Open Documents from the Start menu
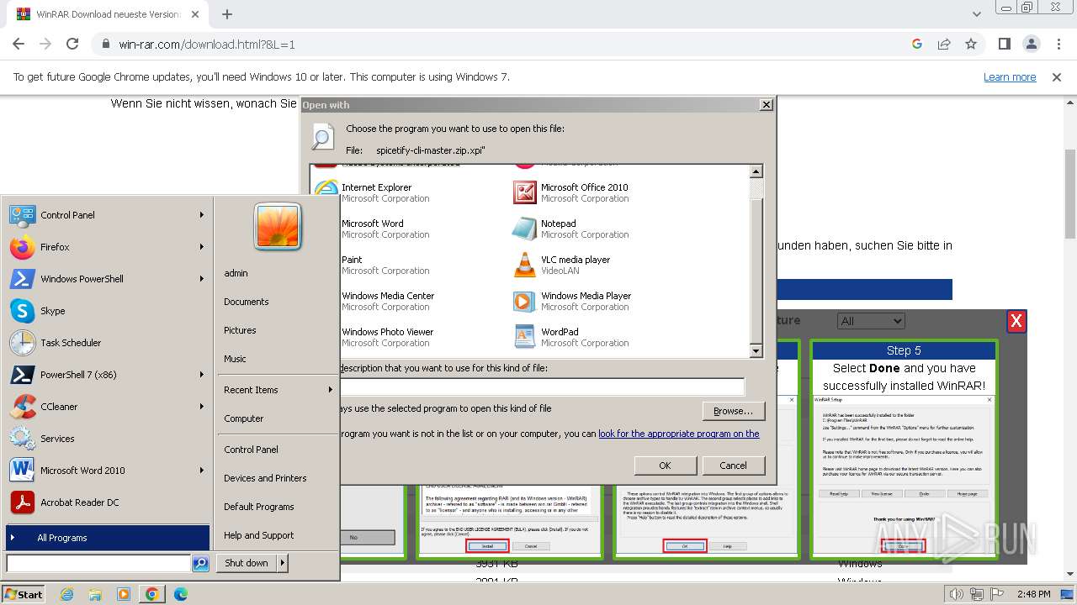 coord(247,302)
